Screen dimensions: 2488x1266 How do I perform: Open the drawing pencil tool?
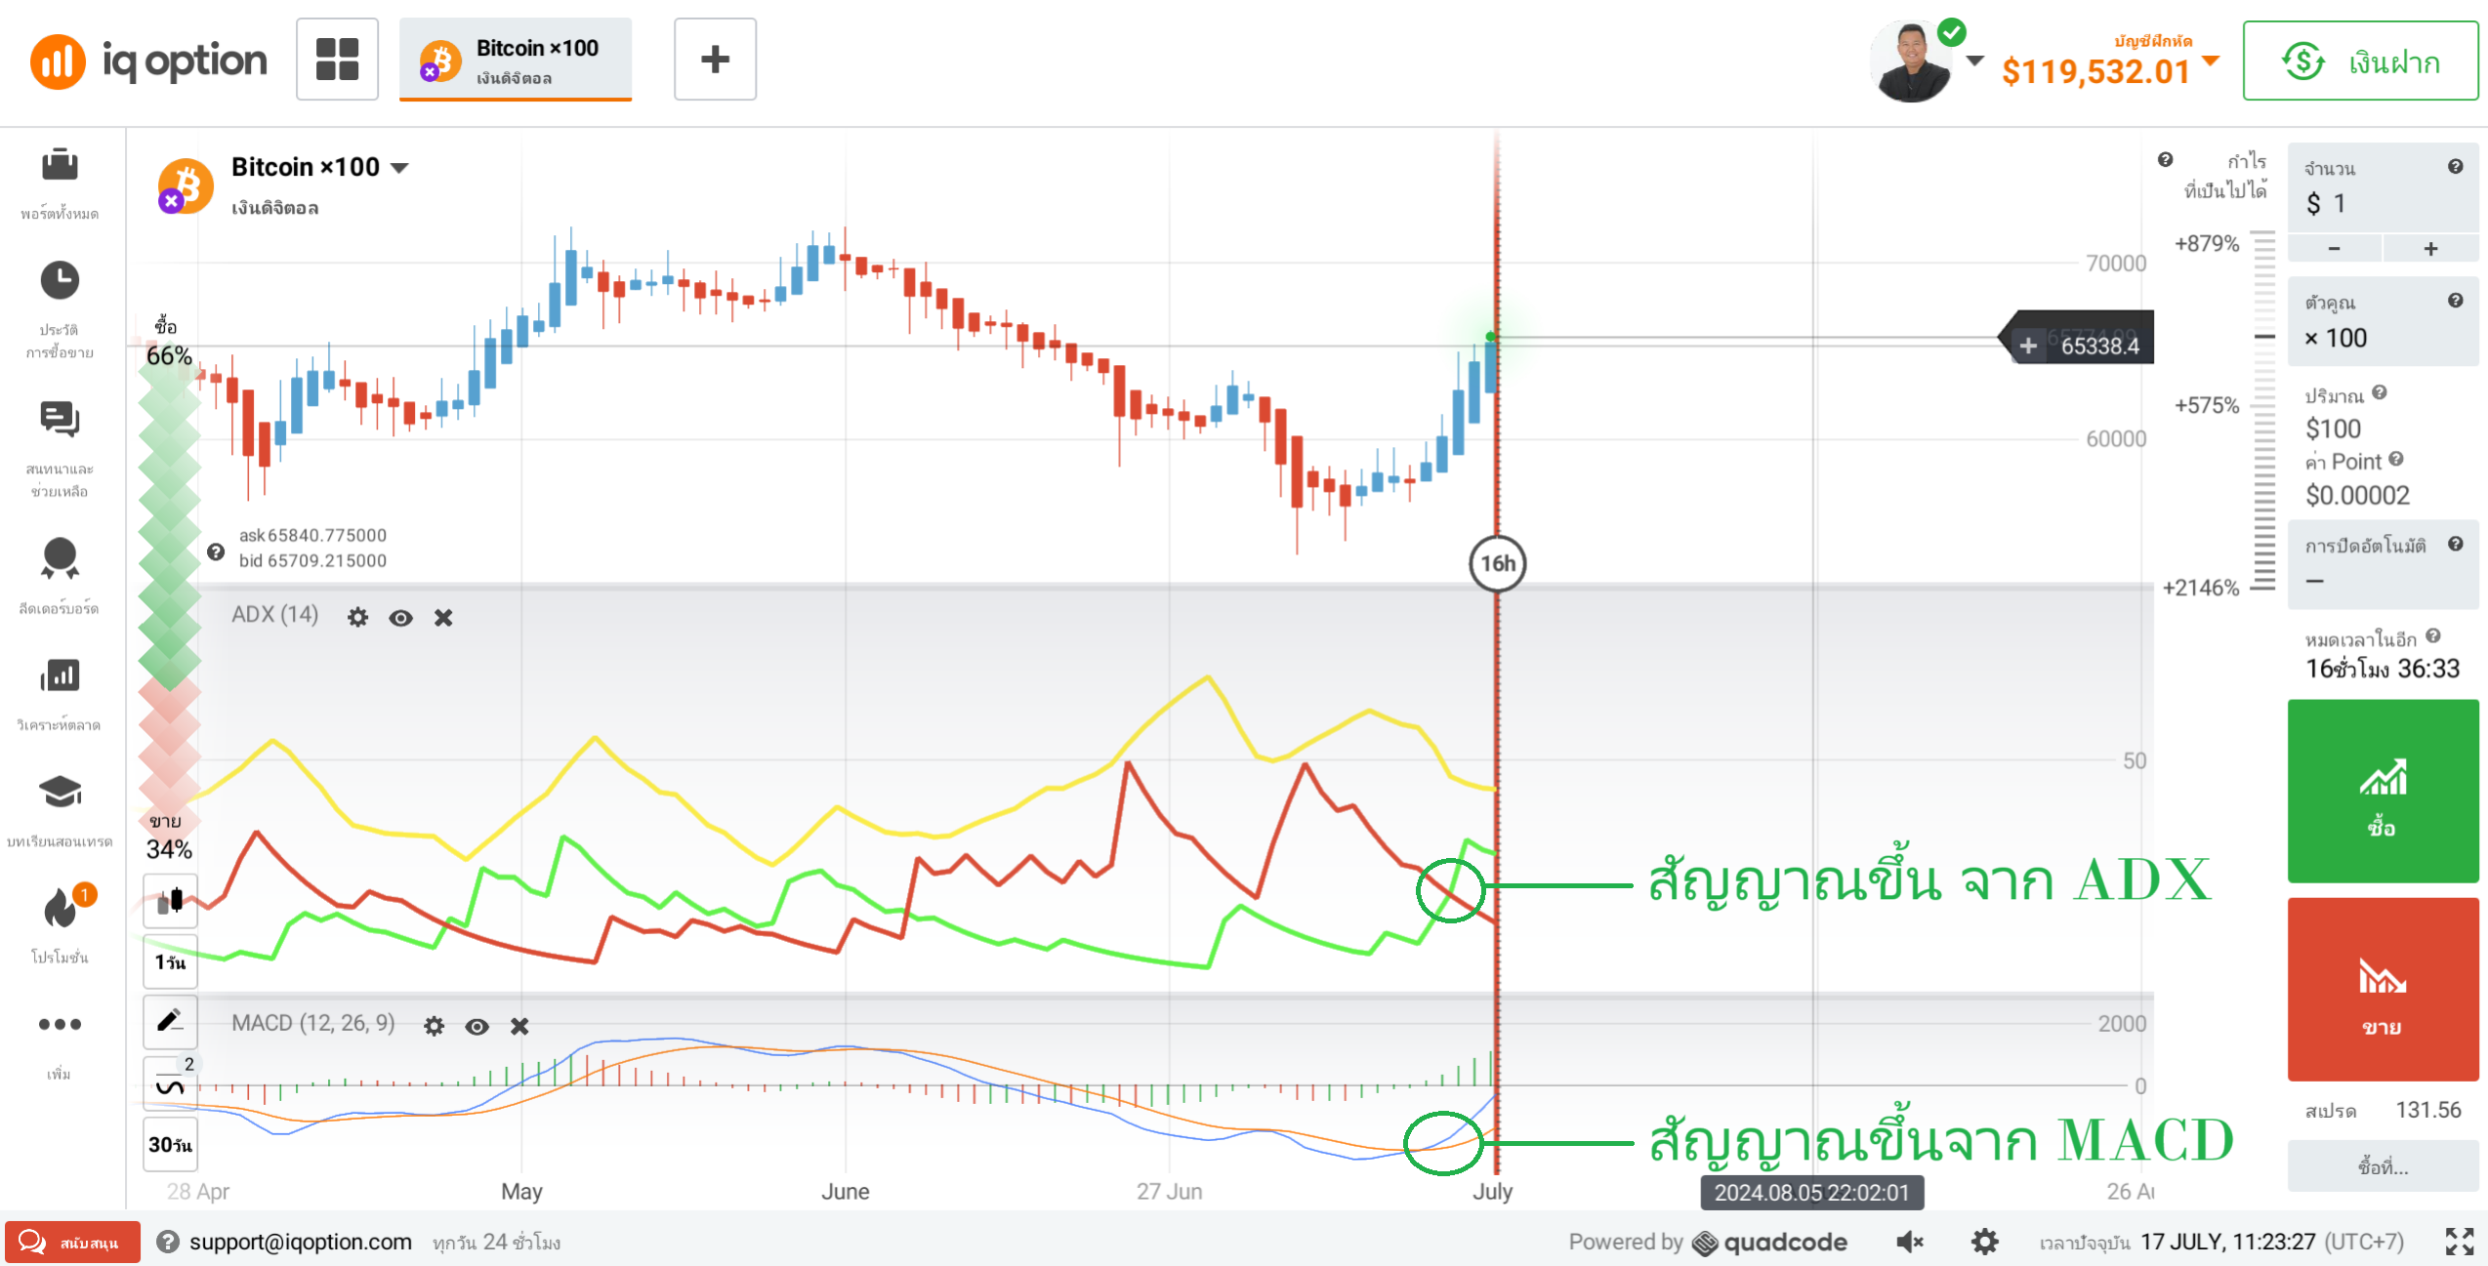tap(170, 1022)
